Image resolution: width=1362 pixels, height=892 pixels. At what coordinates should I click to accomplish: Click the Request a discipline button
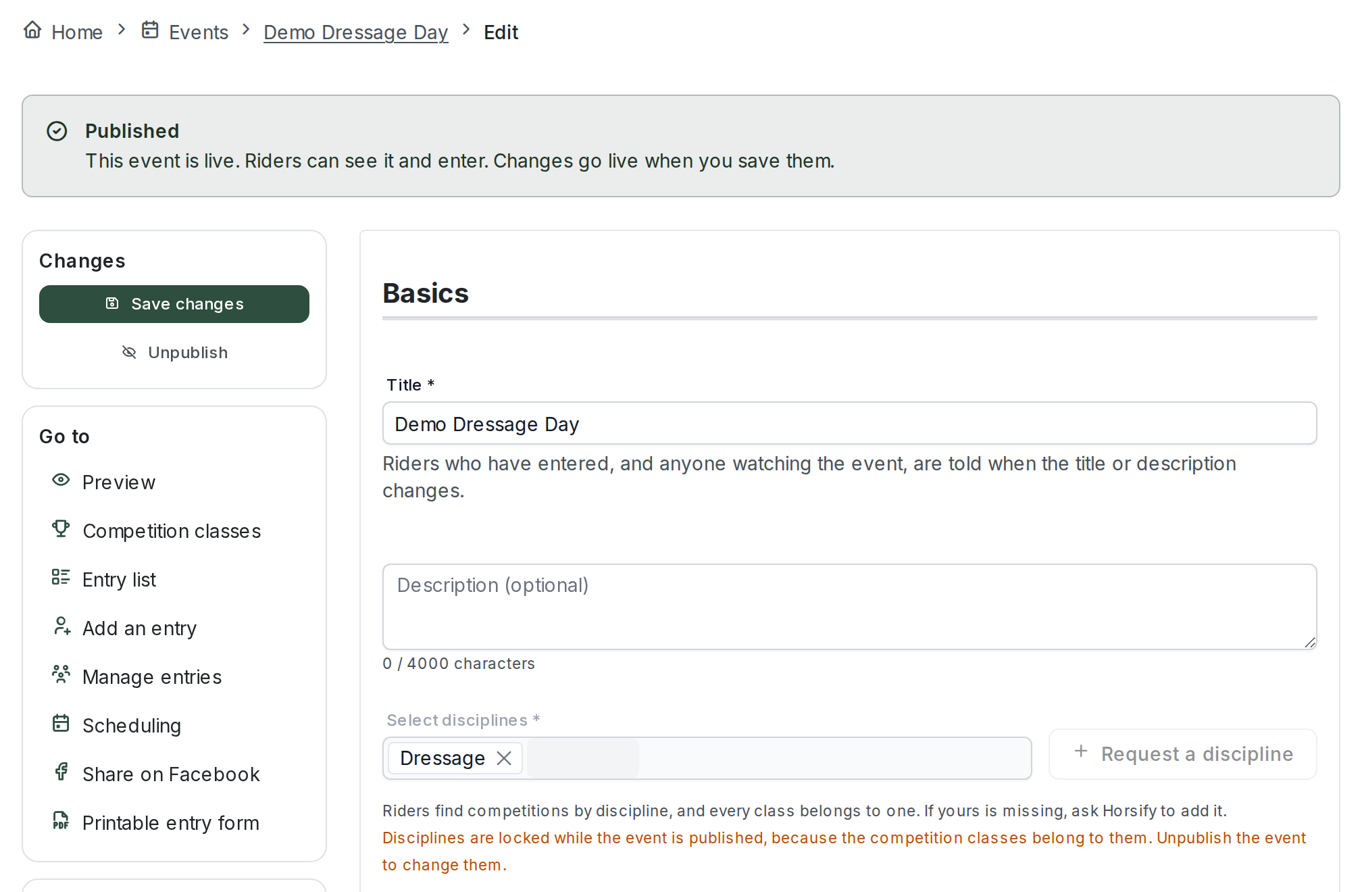click(1182, 753)
